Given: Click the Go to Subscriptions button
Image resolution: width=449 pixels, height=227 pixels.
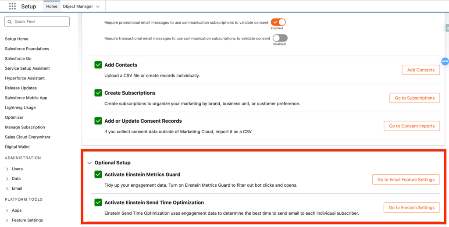Looking at the screenshot, I should [x=414, y=98].
